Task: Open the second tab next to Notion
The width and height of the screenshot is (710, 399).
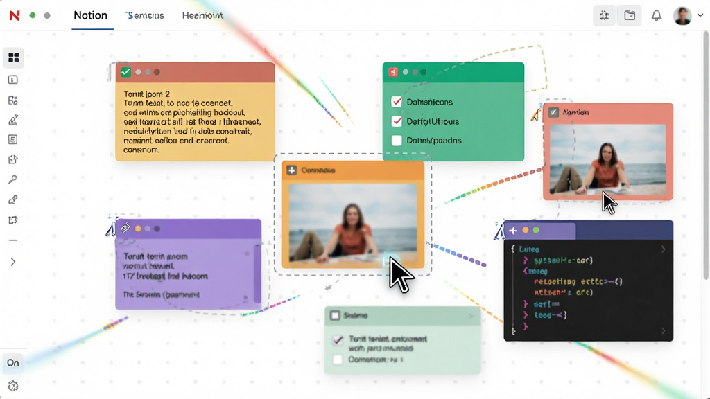Action: pyautogui.click(x=145, y=15)
